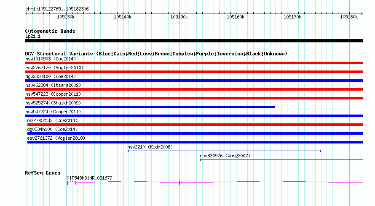Click the 105140k ruler label
This screenshot has width=375, height=206.
click(x=123, y=17)
